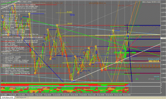Click the Time Left label

tap(154, 59)
